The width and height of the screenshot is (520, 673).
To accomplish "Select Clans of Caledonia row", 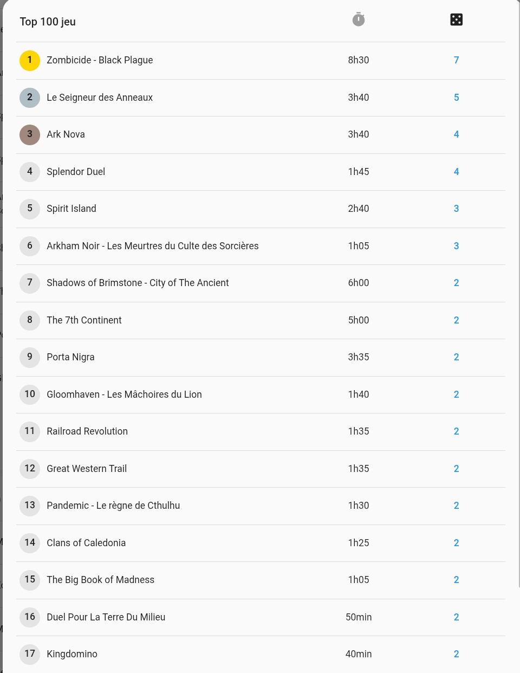I will [x=261, y=543].
